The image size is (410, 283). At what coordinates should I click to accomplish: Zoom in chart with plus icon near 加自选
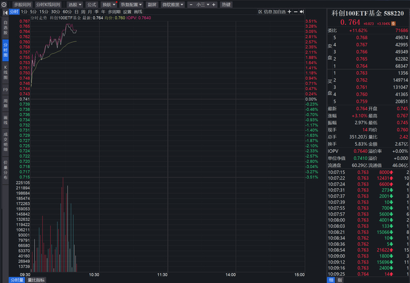click(x=289, y=12)
